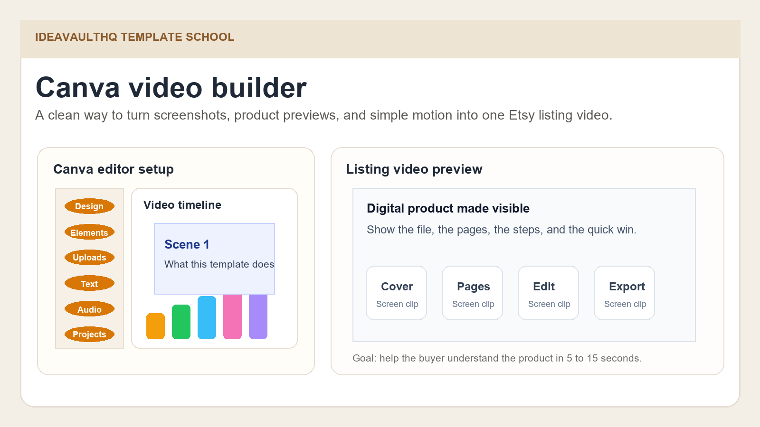760x427 pixels.
Task: Open the Elements sidebar pill
Action: coord(89,232)
